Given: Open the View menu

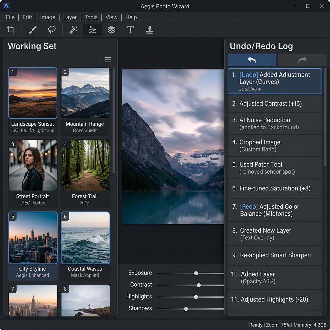Looking at the screenshot, I should (112, 17).
